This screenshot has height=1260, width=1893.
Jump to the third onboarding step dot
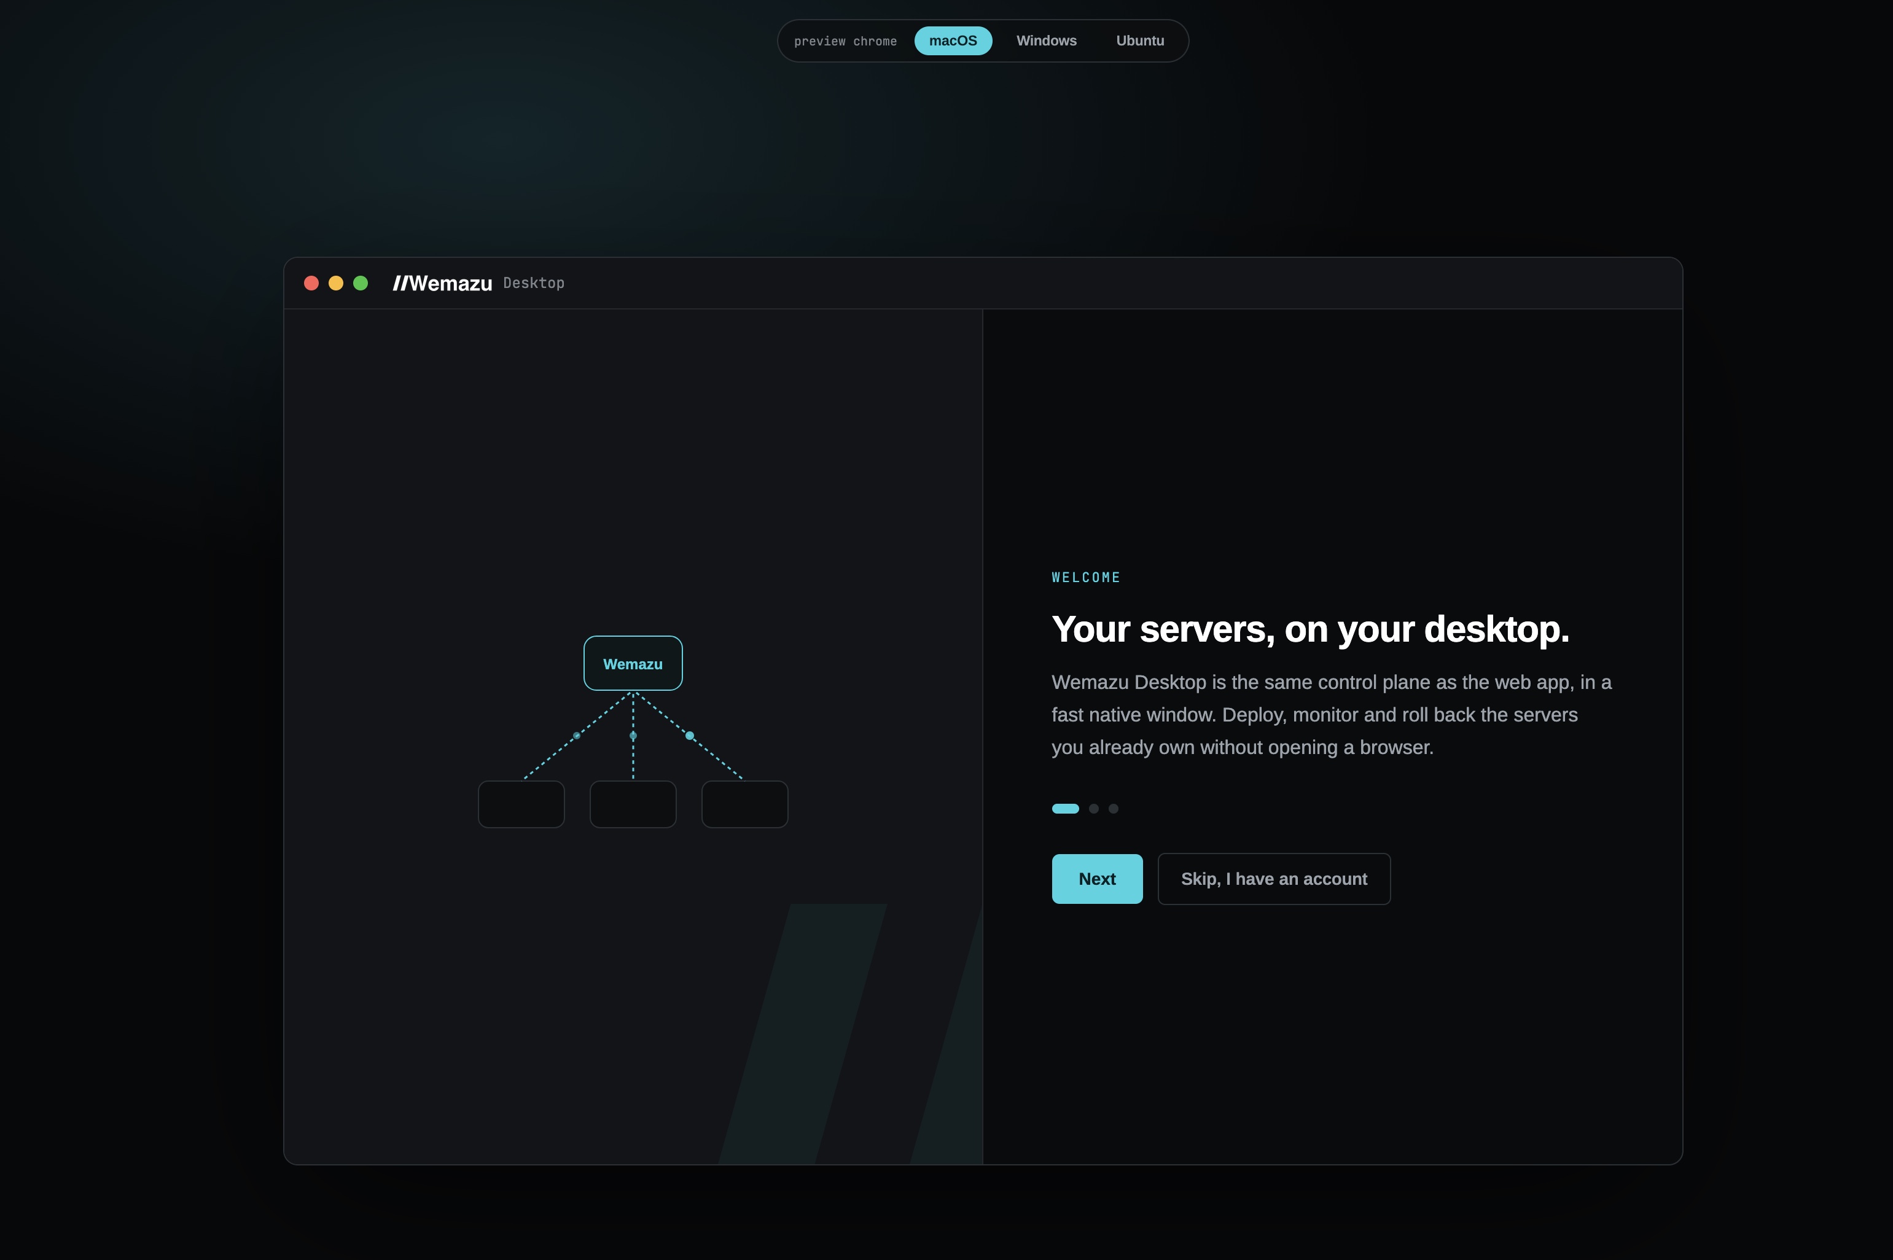(x=1114, y=809)
